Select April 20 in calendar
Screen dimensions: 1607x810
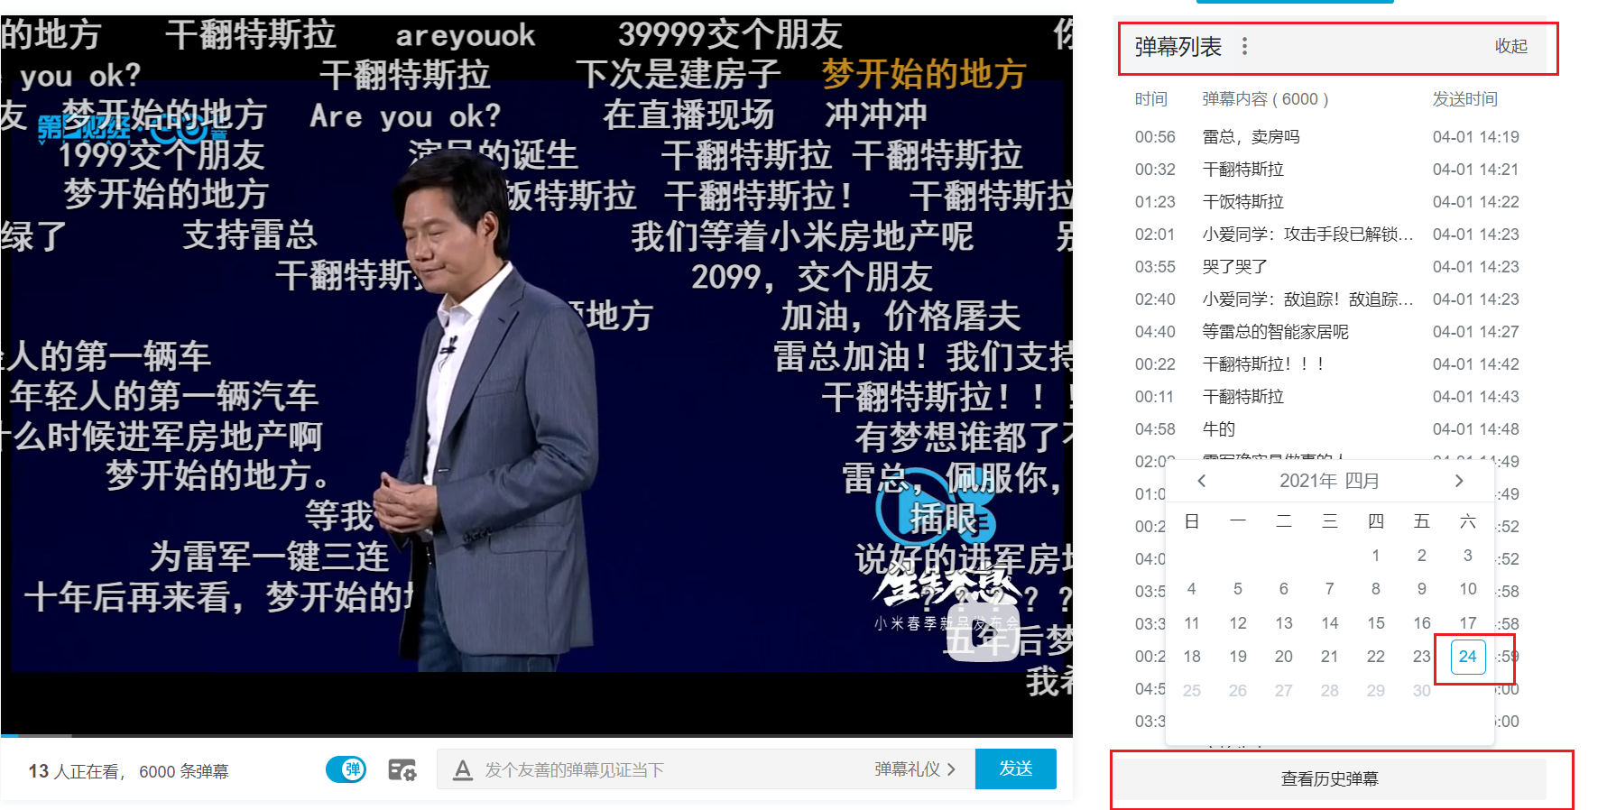[x=1283, y=657]
